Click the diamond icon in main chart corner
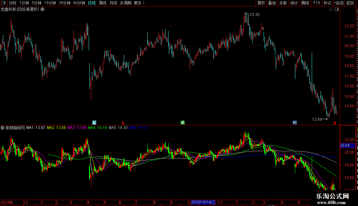Image resolution: width=358 pixels, height=206 pixels. 331,10
